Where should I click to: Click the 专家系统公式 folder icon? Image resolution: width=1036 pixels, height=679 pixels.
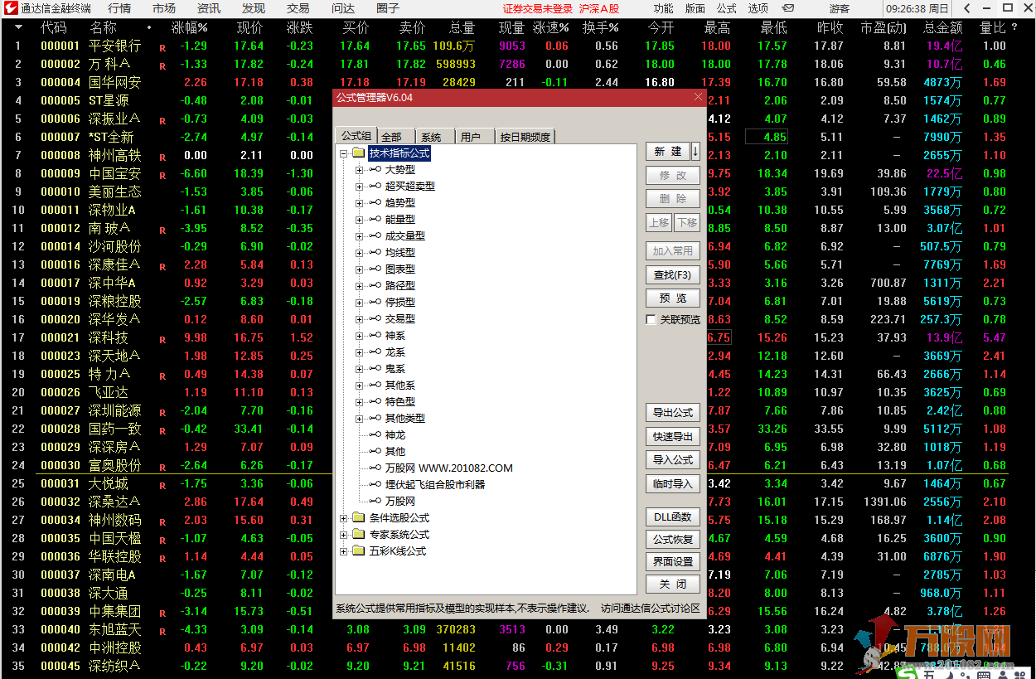(x=358, y=535)
